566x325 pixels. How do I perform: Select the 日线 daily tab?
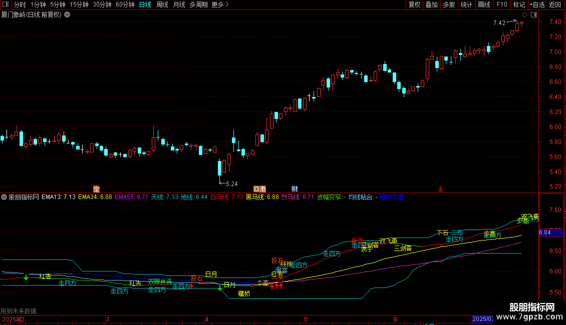145,4
